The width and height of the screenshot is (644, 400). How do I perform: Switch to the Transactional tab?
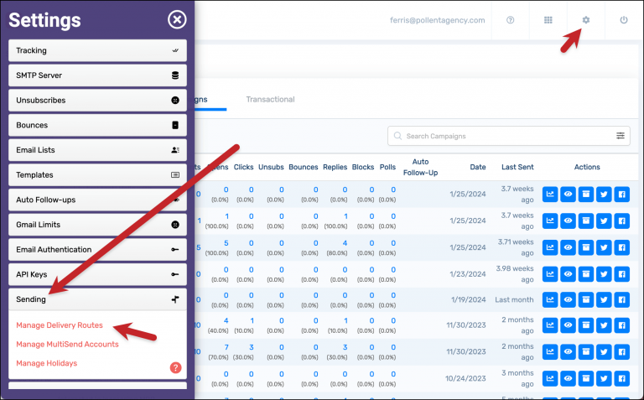pyautogui.click(x=270, y=99)
